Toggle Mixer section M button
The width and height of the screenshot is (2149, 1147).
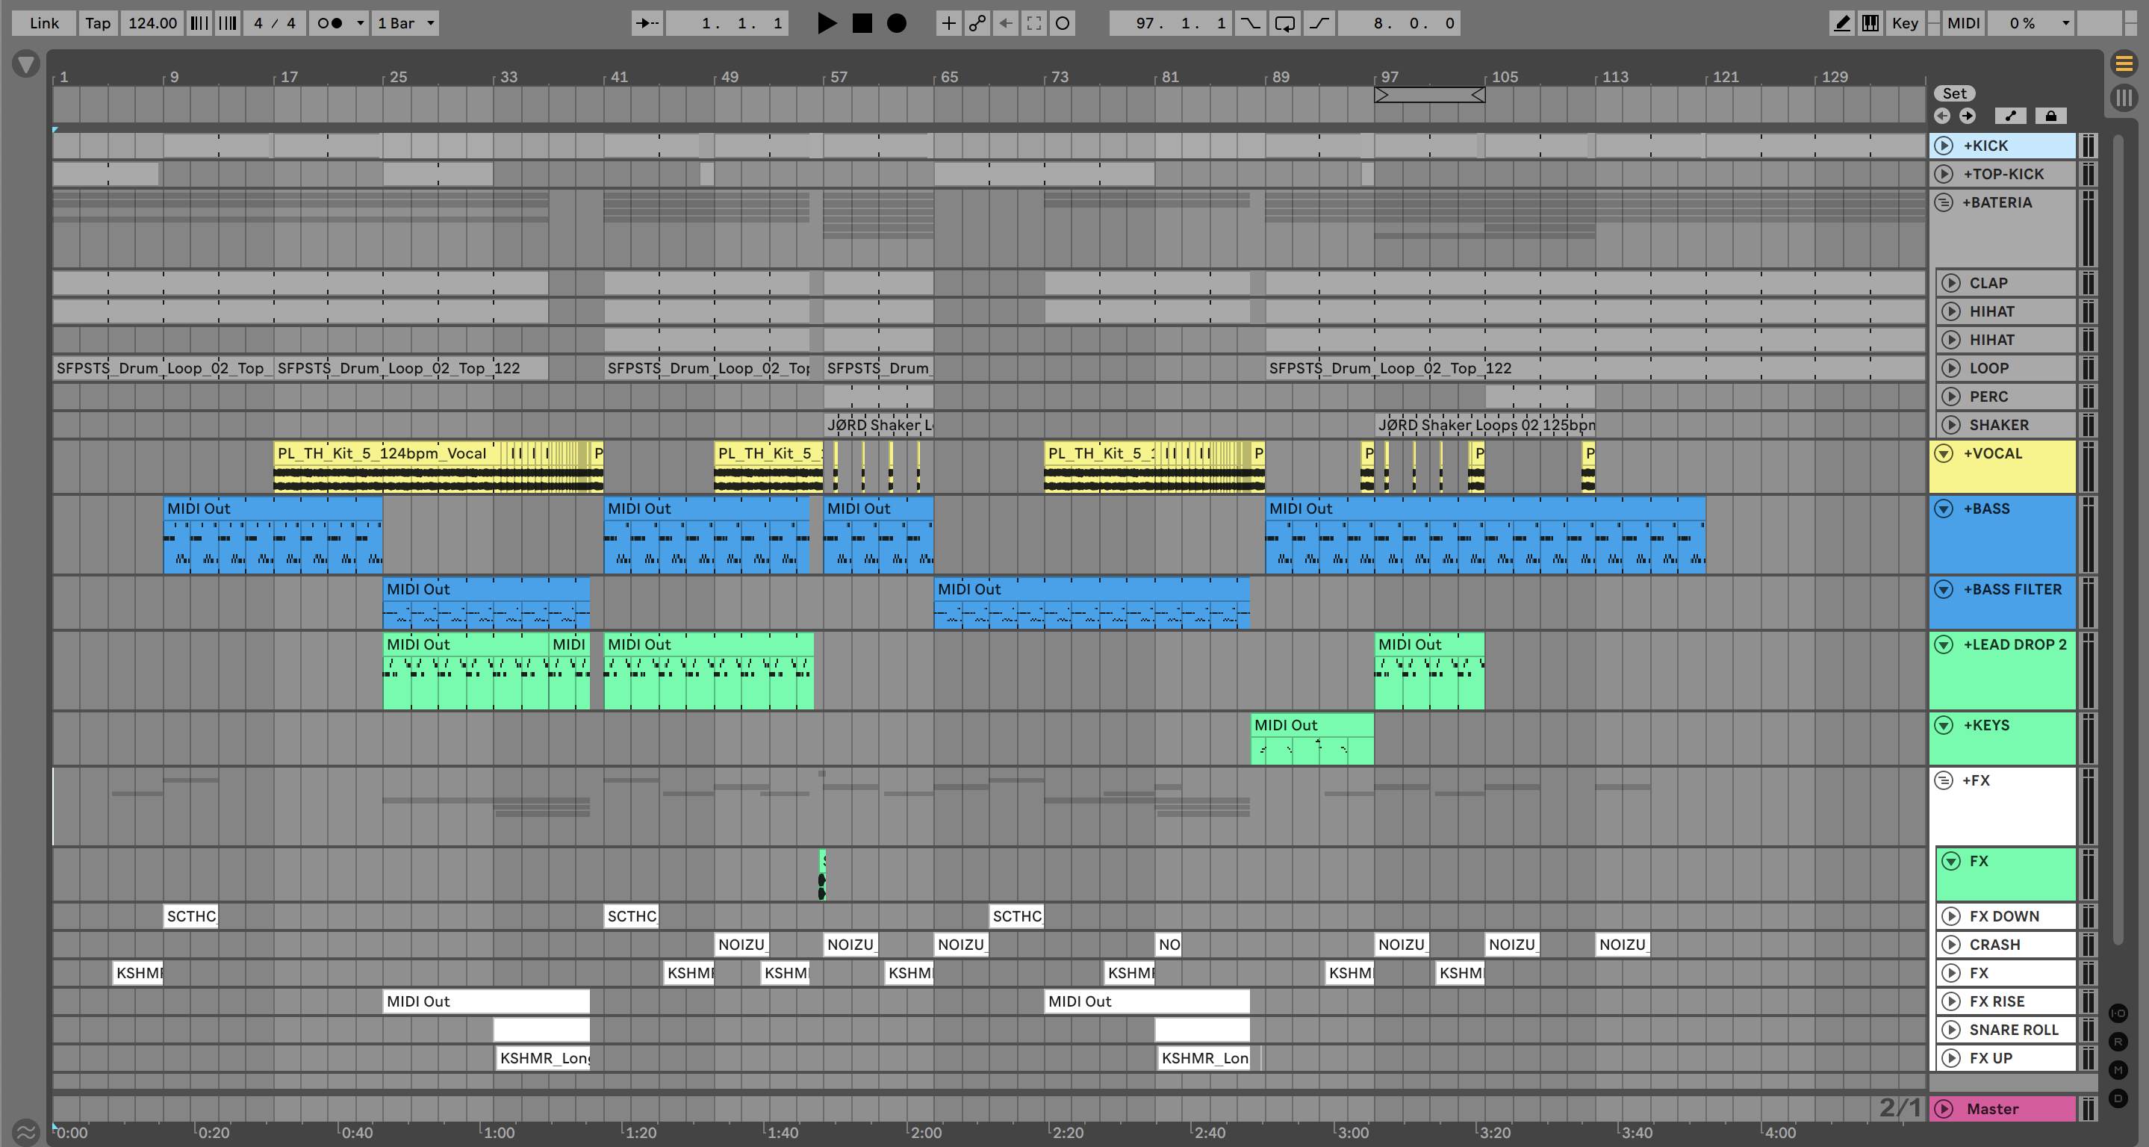click(x=2118, y=1070)
